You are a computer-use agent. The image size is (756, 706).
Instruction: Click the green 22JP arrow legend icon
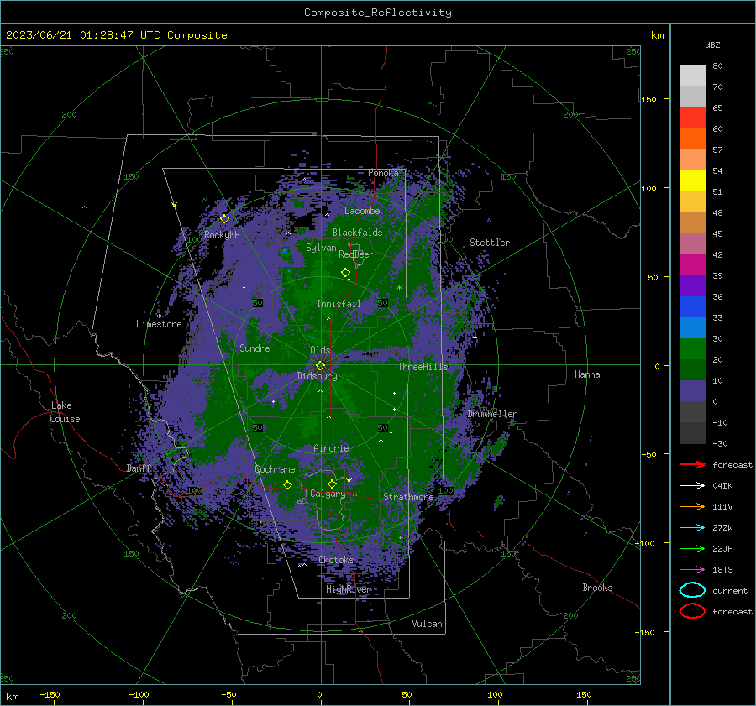tap(692, 548)
